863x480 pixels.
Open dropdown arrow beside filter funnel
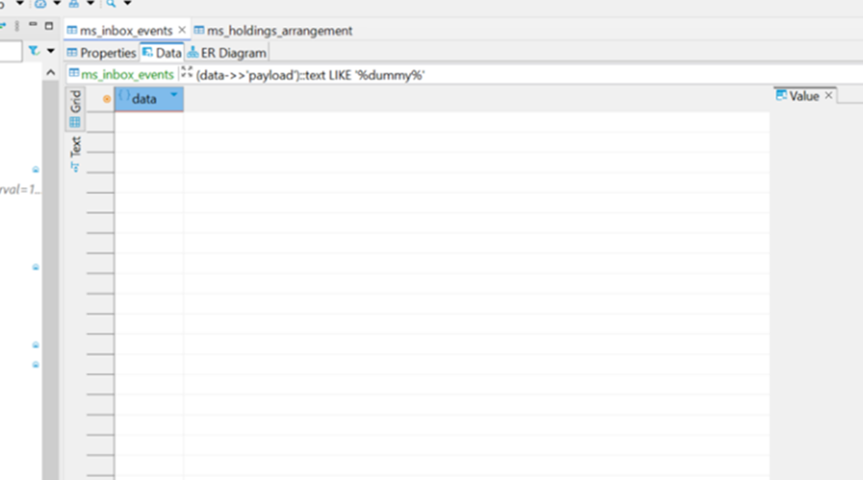[x=50, y=51]
